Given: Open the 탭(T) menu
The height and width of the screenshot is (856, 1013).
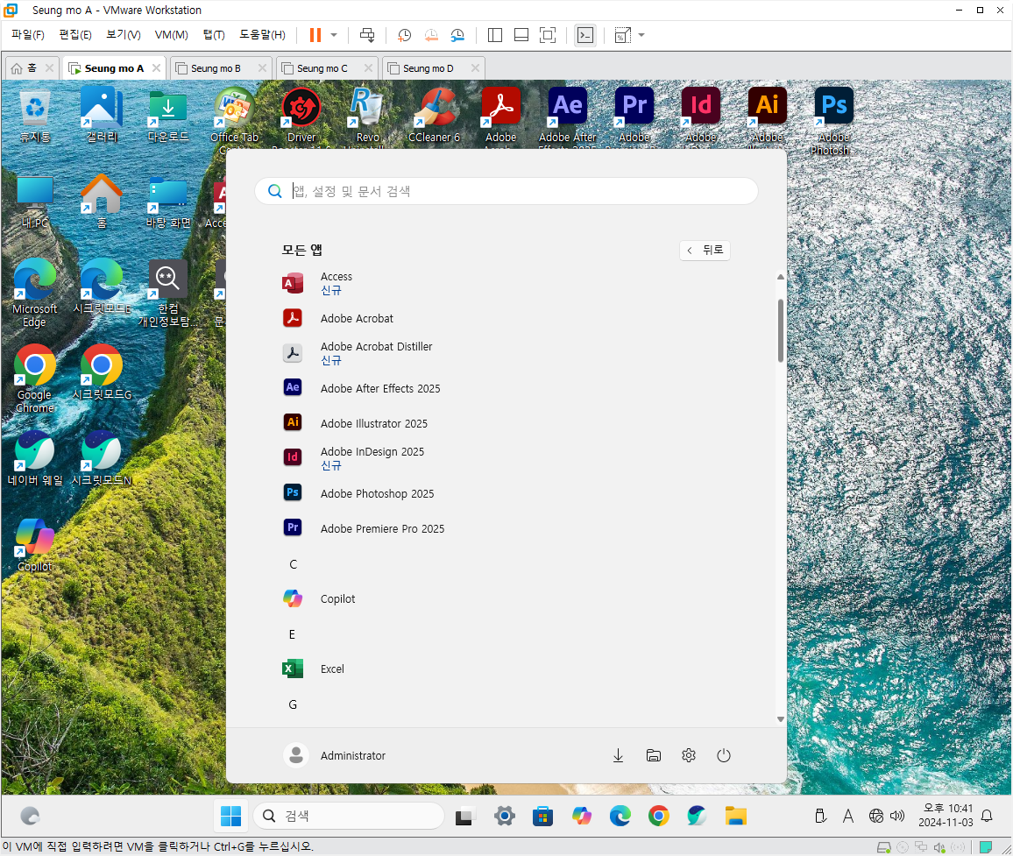Looking at the screenshot, I should tap(214, 35).
